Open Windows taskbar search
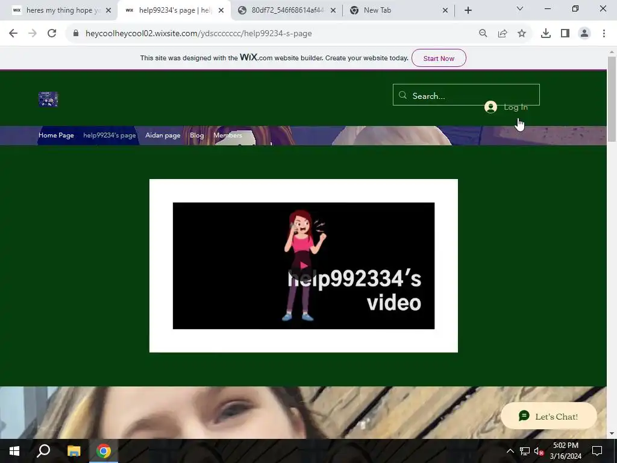This screenshot has width=617, height=463. [x=43, y=451]
